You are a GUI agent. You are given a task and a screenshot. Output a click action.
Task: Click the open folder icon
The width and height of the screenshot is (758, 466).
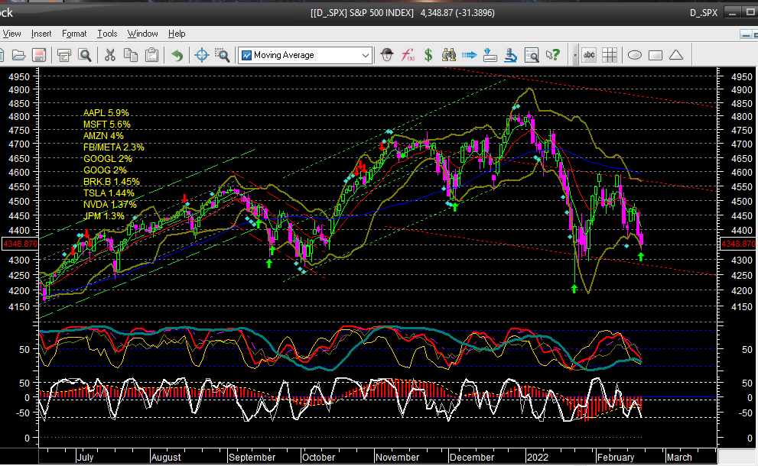coord(18,55)
